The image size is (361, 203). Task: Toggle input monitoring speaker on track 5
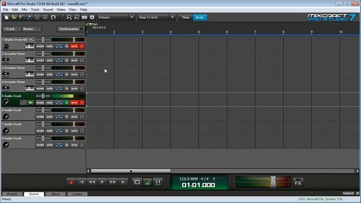pyautogui.click(x=30, y=103)
